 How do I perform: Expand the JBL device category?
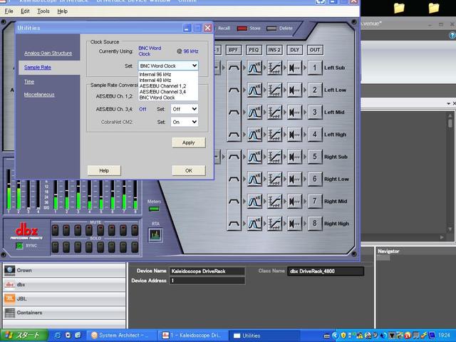point(64,299)
